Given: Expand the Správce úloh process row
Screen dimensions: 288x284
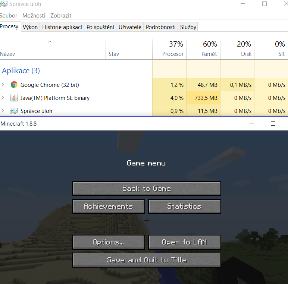Looking at the screenshot, I should point(3,111).
